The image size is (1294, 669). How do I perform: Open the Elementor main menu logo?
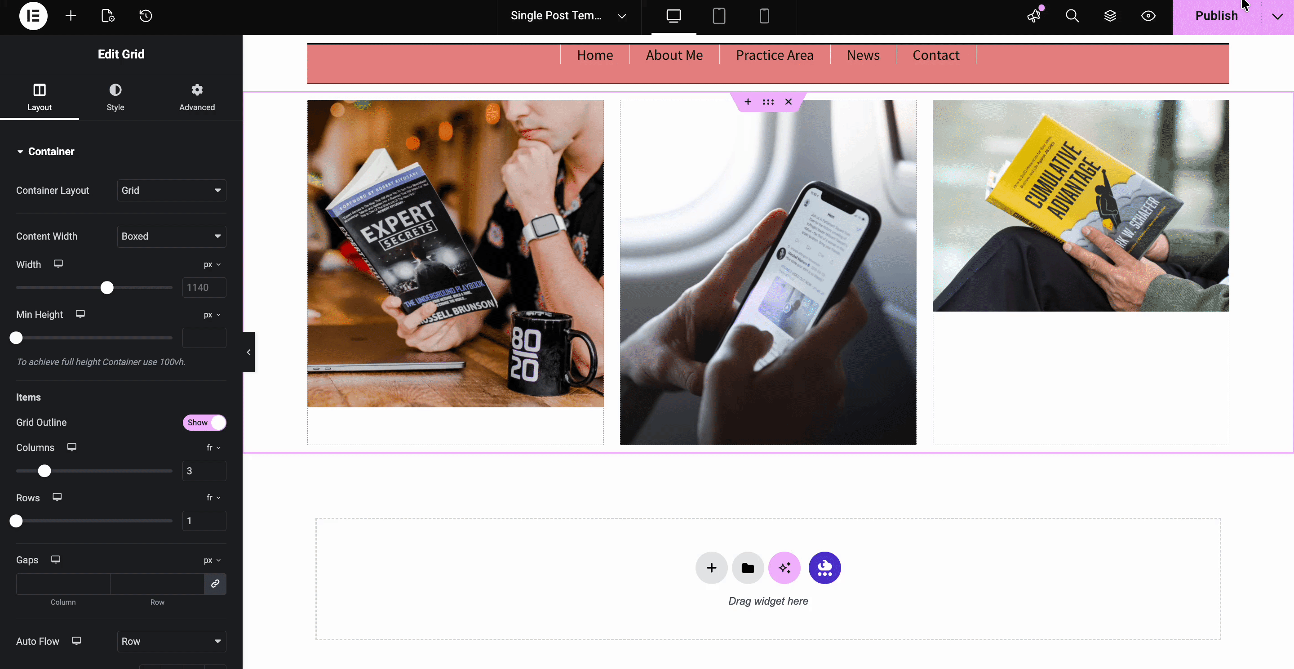point(33,16)
